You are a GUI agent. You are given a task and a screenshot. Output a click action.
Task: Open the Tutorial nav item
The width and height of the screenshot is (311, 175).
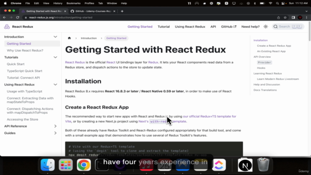pos(164,27)
